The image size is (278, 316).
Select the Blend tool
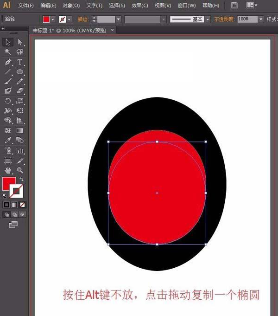(x=20, y=140)
